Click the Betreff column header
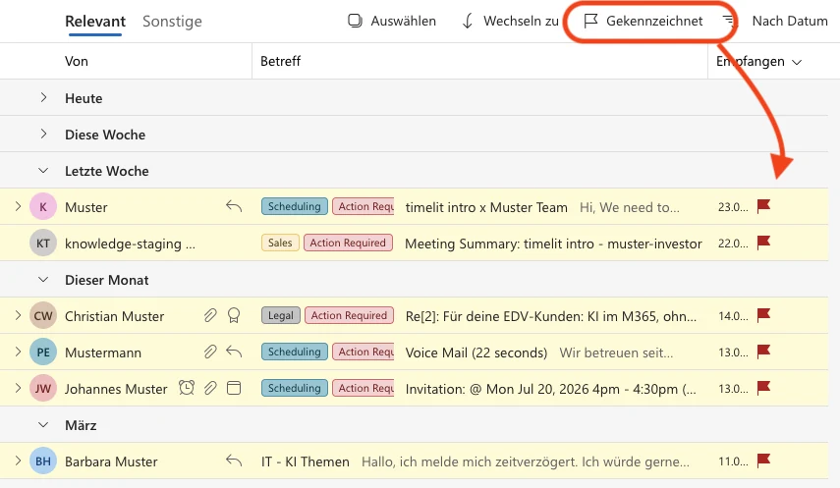The height and width of the screenshot is (488, 840). coord(280,61)
